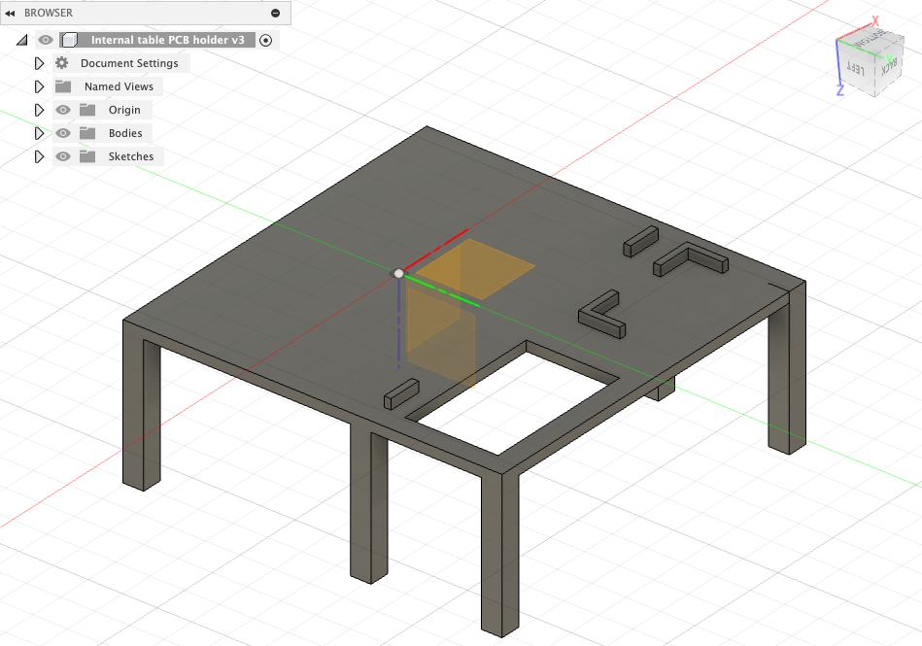This screenshot has width=922, height=646.
Task: Expand the Origin folder
Action: click(x=40, y=110)
